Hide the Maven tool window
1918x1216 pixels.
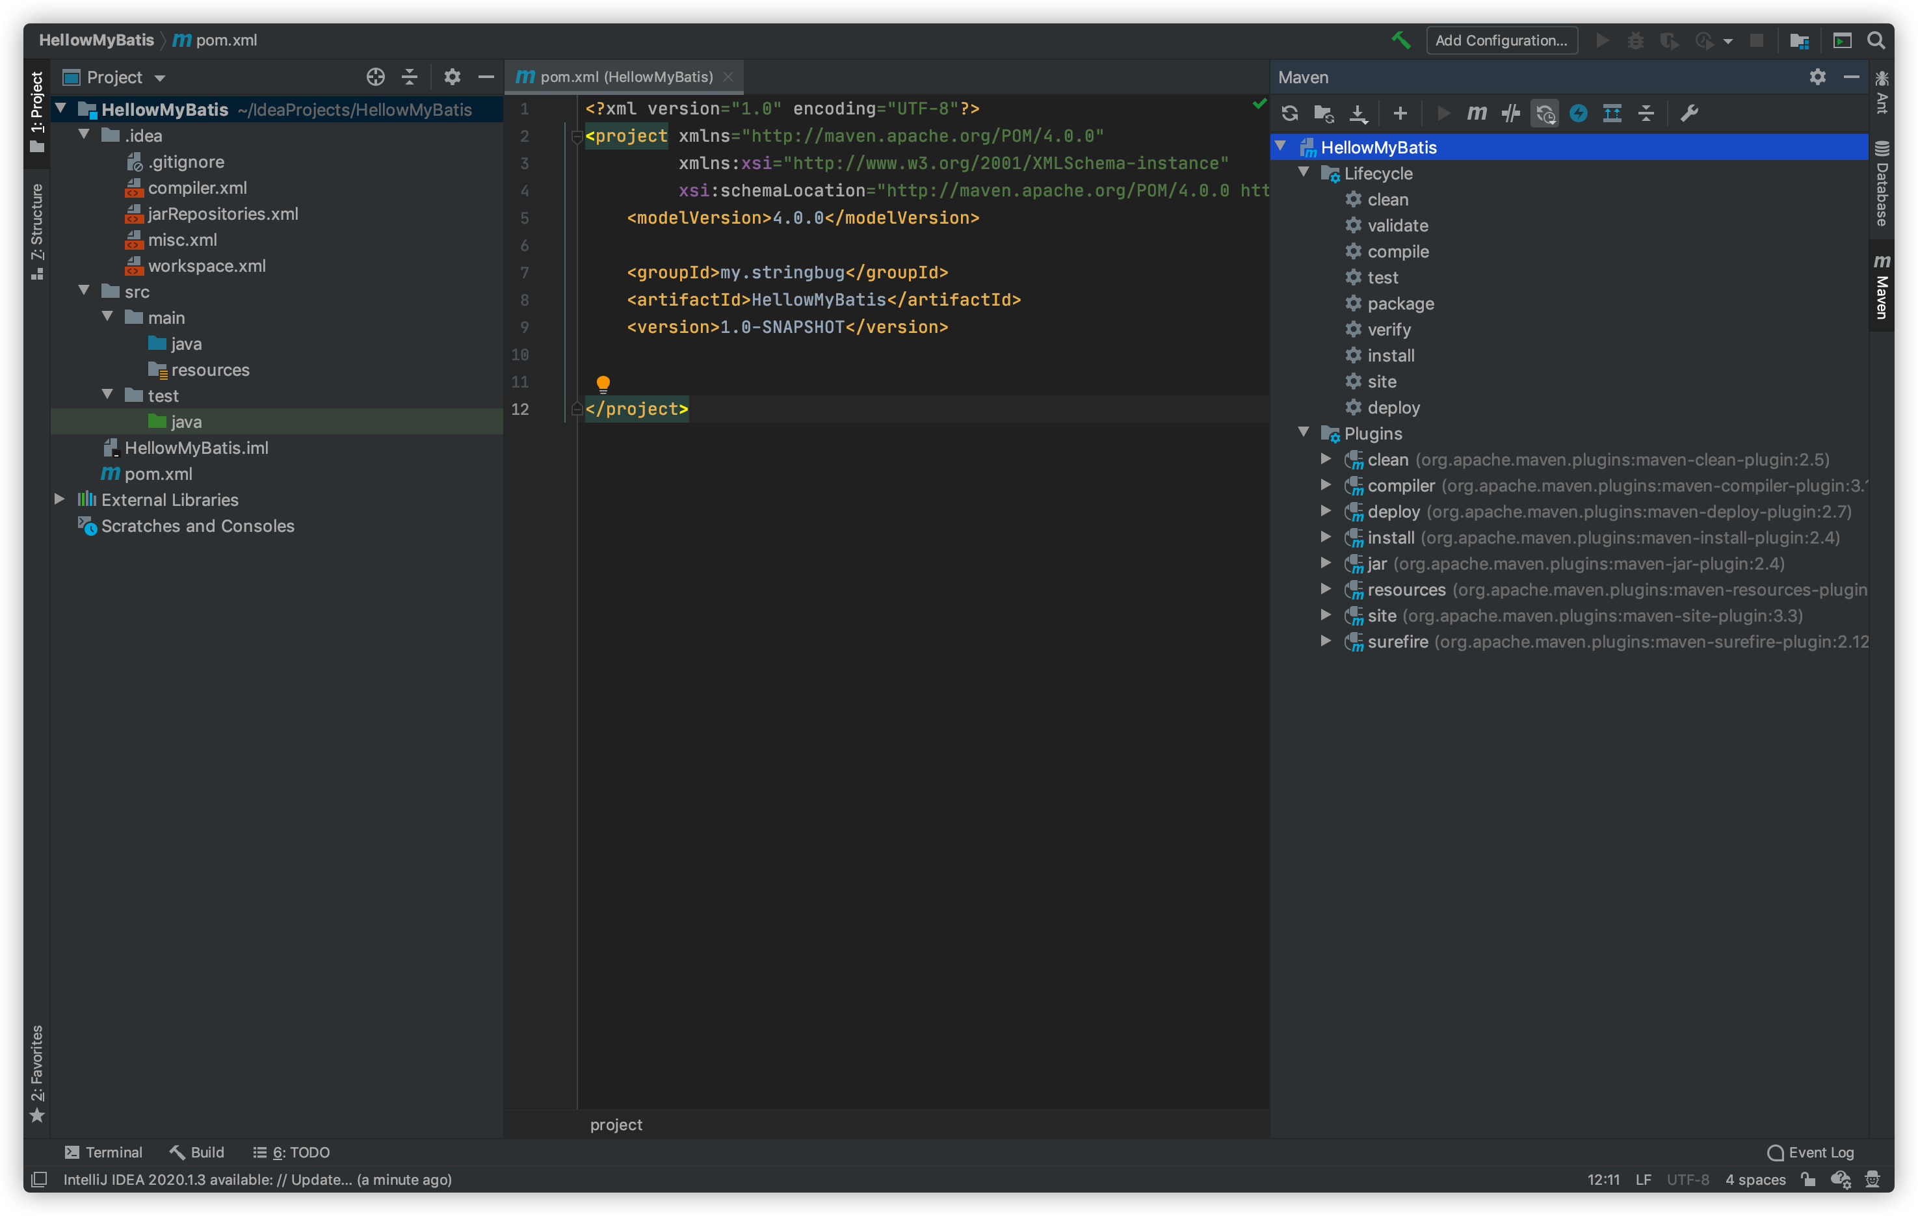click(1851, 77)
